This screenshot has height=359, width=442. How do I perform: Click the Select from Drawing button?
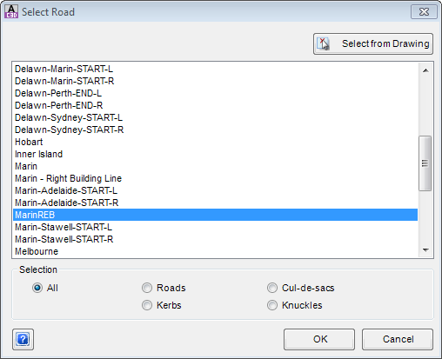click(373, 43)
